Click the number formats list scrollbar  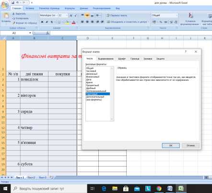click(x=112, y=93)
